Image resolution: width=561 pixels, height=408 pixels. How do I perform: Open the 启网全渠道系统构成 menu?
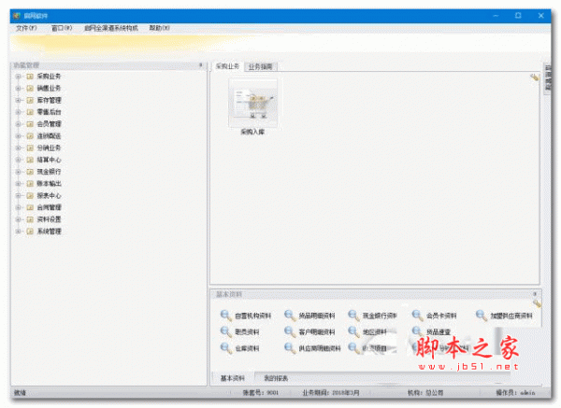111,28
